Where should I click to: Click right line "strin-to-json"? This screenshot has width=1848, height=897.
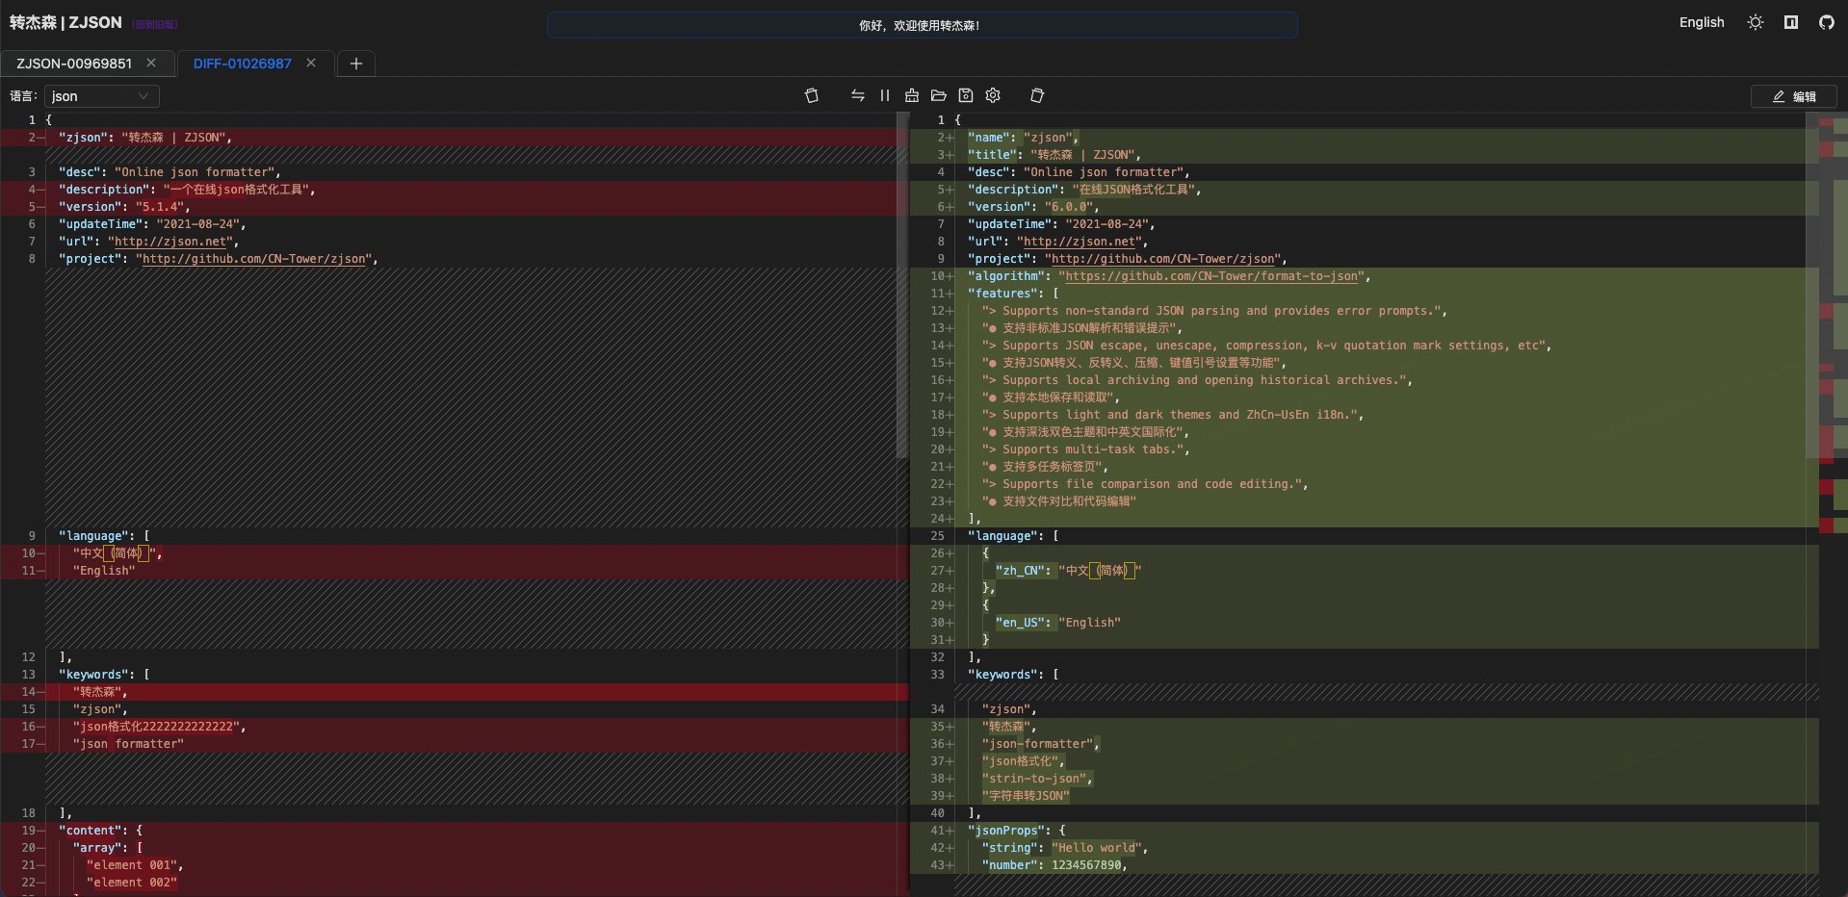click(1037, 779)
